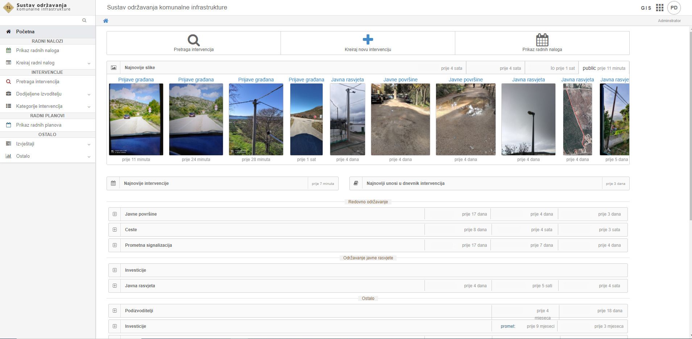Open the calendar Prikaz radnih naloga icon

tap(542, 40)
